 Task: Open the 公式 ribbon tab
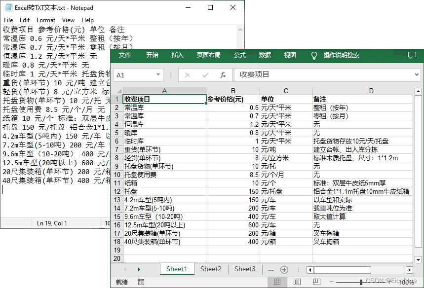(240, 55)
